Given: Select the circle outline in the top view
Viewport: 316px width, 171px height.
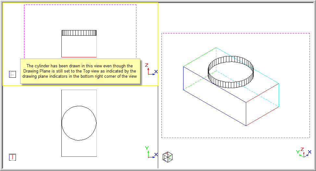Looking at the screenshot, I should click(62, 123).
